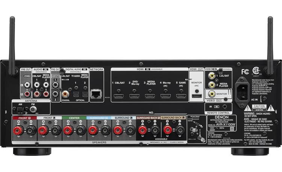The image size is (282, 172).
Task: Click the exclamation warning triangle symbol
Action: (x=271, y=108)
